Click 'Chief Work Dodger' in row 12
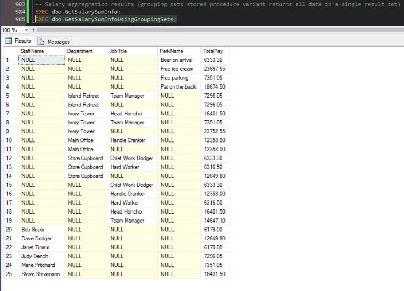Image resolution: width=404 pixels, height=291 pixels. click(x=132, y=158)
